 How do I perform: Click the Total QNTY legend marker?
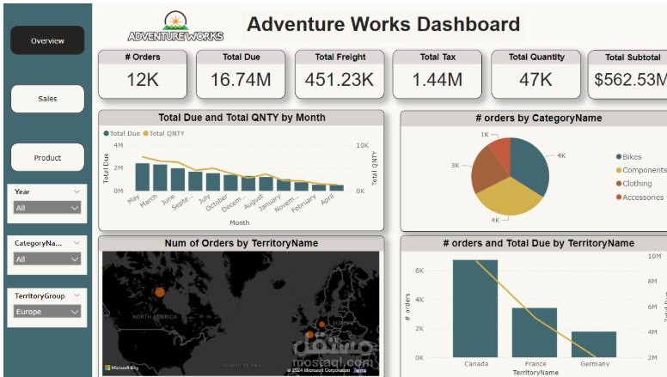[x=145, y=133]
